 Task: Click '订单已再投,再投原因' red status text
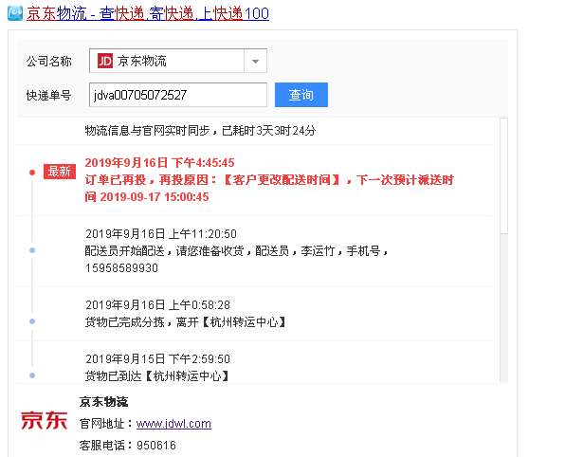pos(269,188)
